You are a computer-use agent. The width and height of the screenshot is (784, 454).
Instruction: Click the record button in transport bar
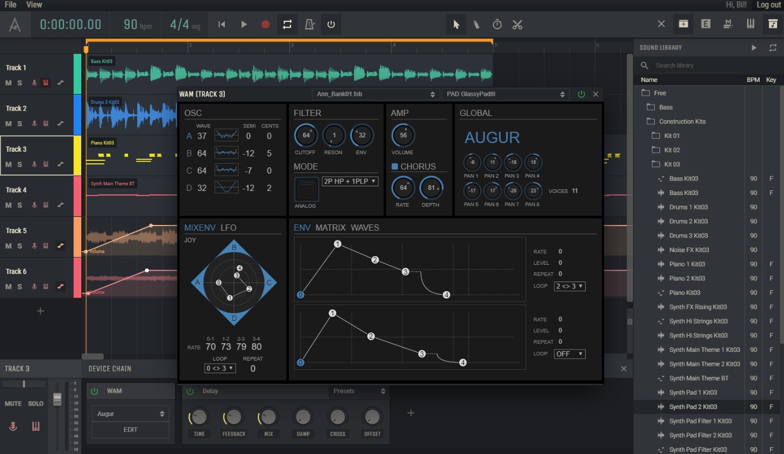coord(265,24)
